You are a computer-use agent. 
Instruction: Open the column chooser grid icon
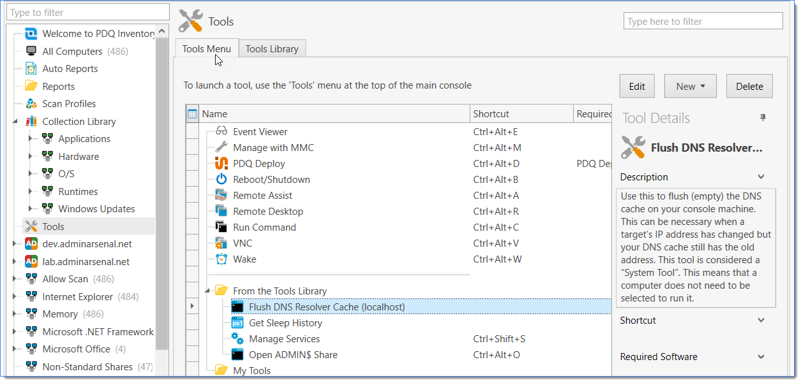(x=192, y=114)
